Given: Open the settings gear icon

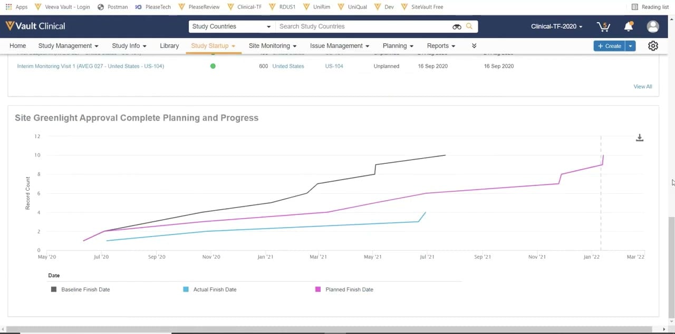Looking at the screenshot, I should point(653,46).
